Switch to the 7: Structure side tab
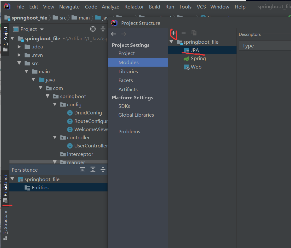 click(x=5, y=225)
